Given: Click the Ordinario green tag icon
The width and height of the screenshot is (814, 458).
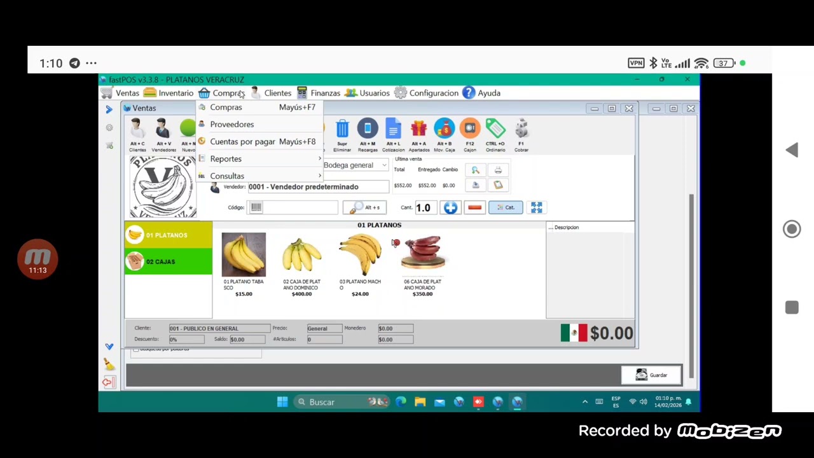Looking at the screenshot, I should [495, 135].
